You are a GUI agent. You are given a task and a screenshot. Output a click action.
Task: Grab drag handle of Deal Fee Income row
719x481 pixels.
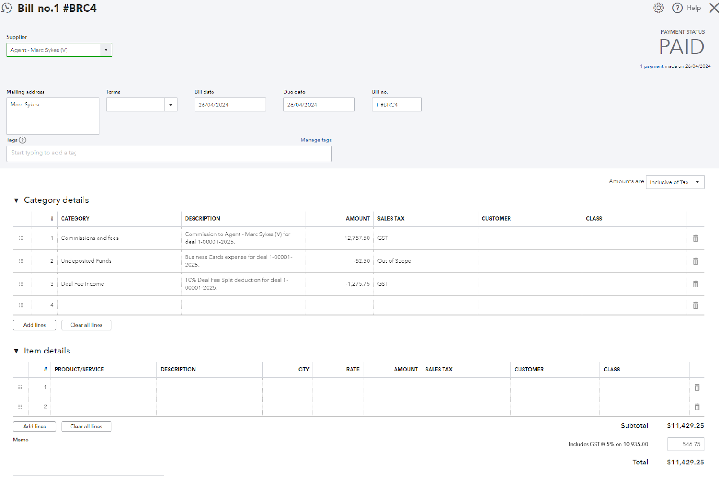click(x=21, y=284)
